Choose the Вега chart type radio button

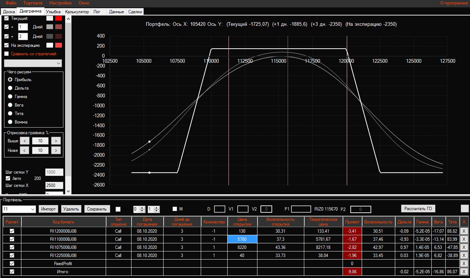(x=10, y=105)
